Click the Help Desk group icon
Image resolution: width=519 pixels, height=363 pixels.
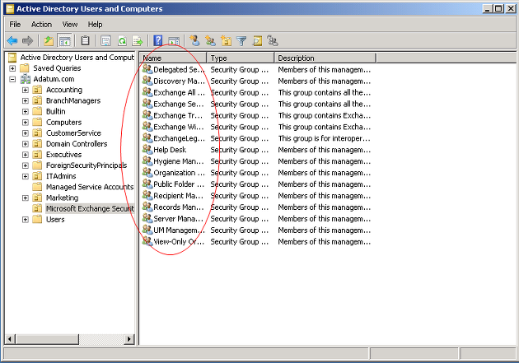point(147,150)
